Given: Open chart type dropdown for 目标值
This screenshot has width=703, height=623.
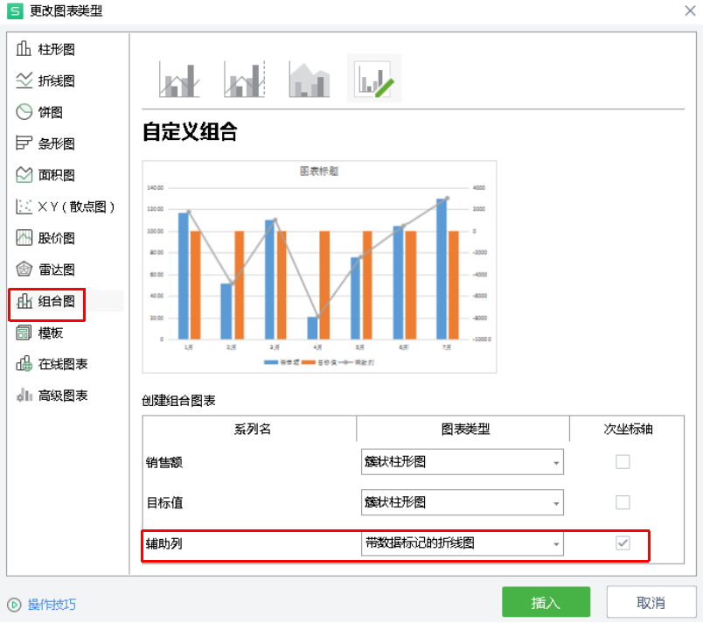Looking at the screenshot, I should [463, 502].
